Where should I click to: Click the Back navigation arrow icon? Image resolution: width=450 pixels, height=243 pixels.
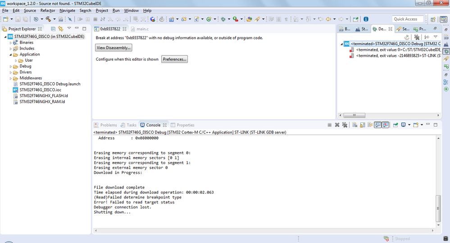pos(328,19)
